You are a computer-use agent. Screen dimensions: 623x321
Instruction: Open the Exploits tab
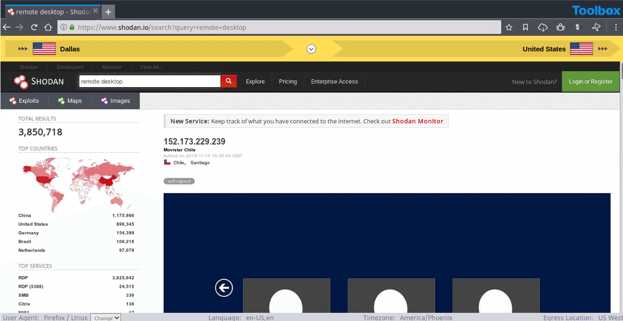(24, 101)
